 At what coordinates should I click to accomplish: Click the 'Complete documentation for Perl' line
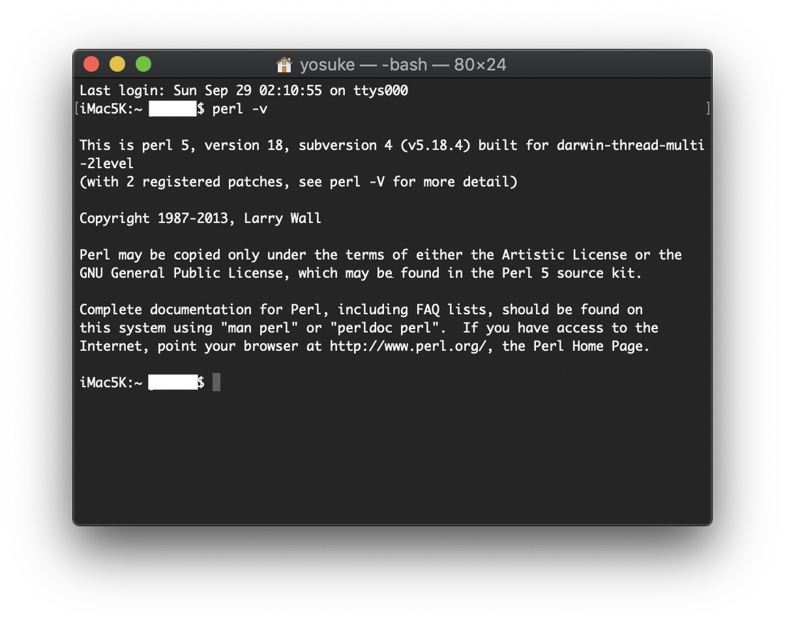(x=361, y=310)
